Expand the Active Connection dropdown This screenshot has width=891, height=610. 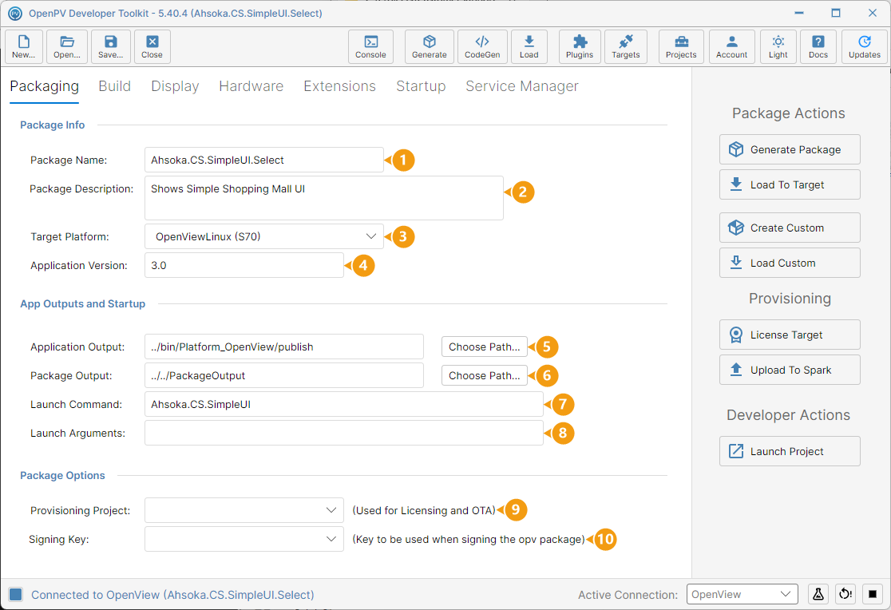tap(742, 594)
